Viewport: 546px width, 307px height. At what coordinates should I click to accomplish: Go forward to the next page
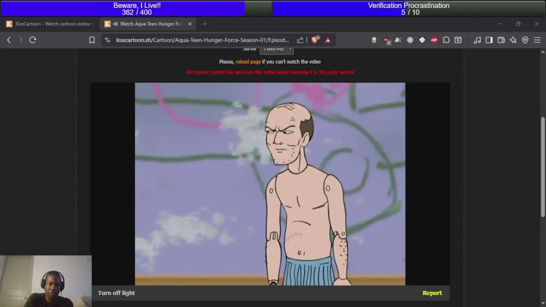click(20, 40)
